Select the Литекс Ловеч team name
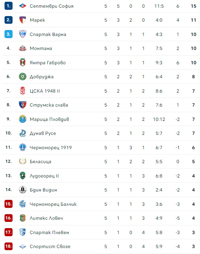 point(46,218)
